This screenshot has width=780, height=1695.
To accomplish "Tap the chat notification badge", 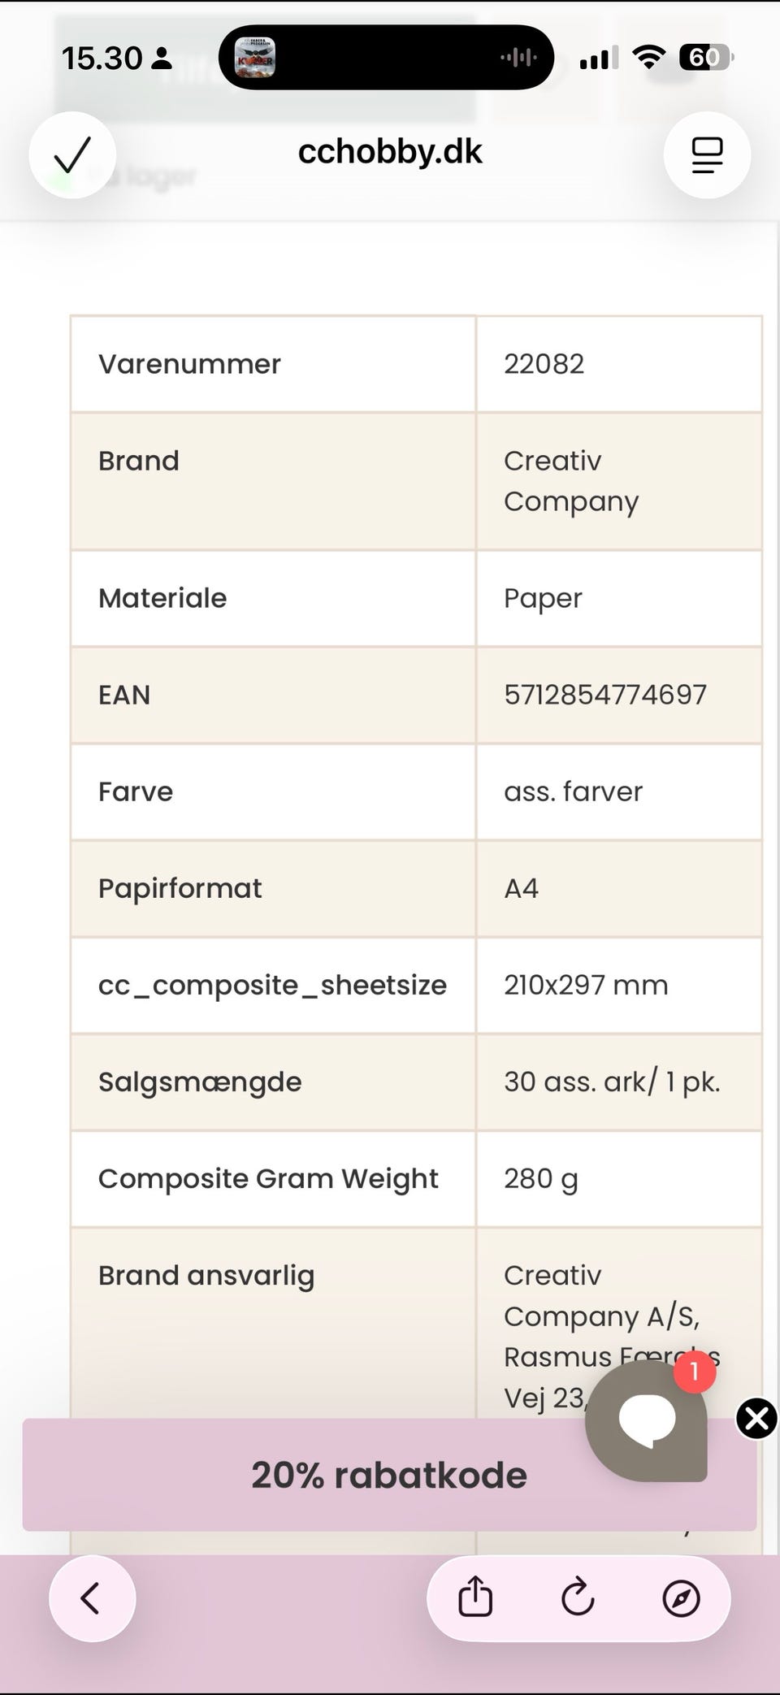I will [695, 1372].
